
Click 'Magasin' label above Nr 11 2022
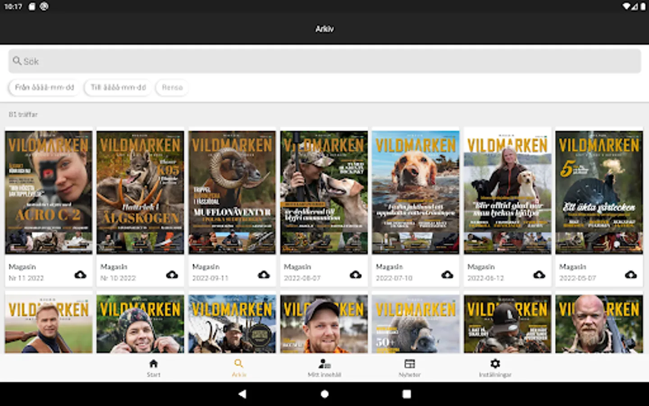[x=22, y=267]
